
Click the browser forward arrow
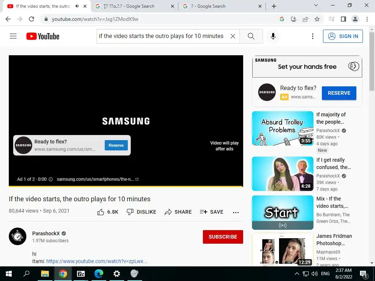(x=20, y=19)
